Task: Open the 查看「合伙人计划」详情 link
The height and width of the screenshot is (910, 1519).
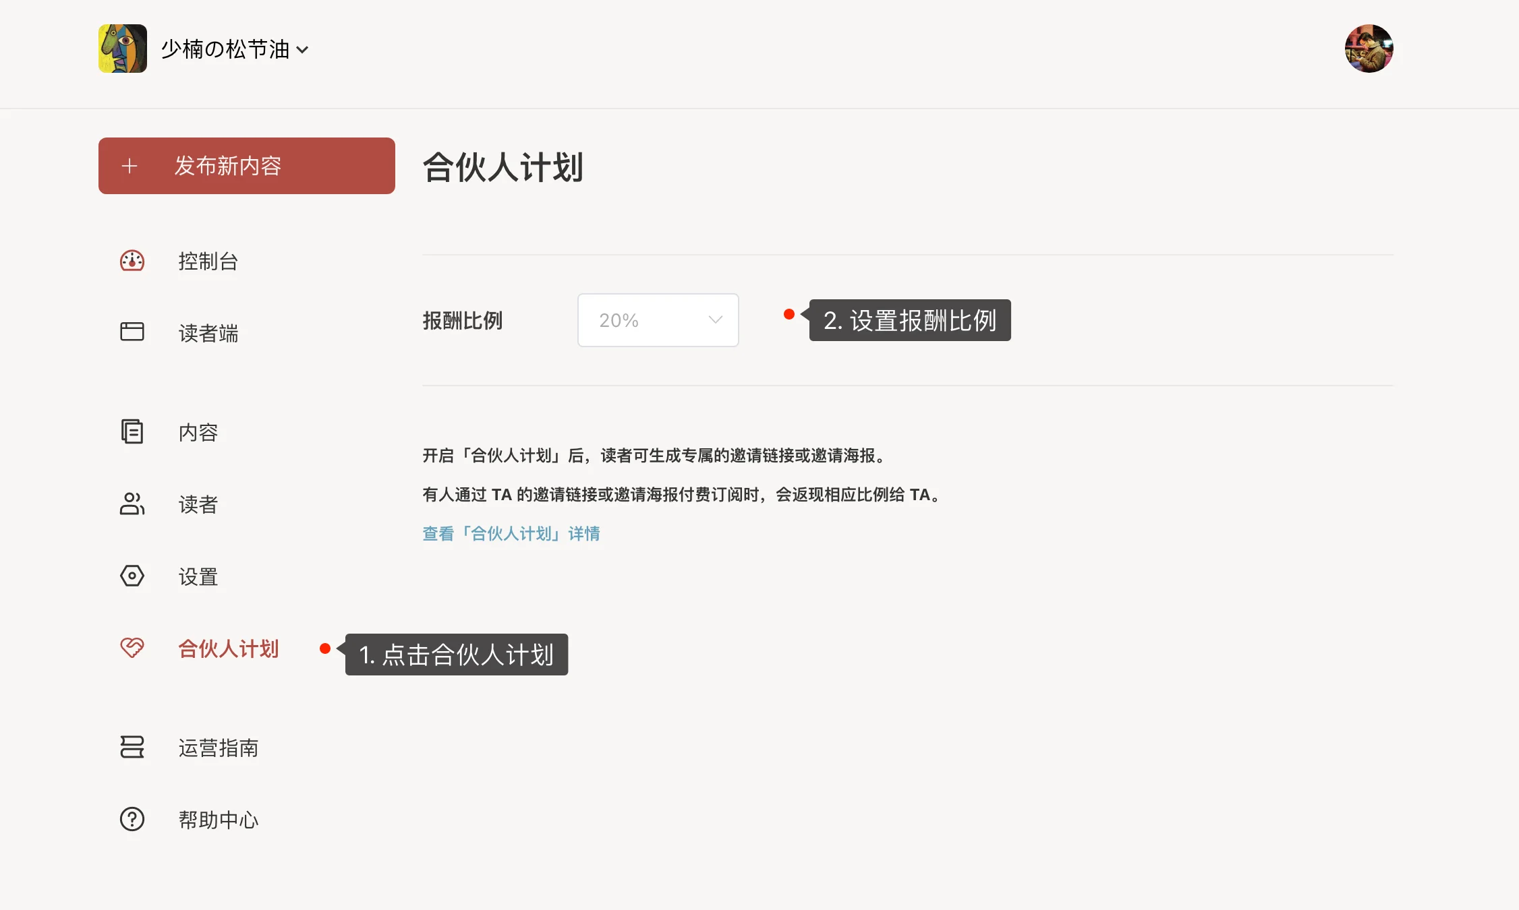Action: click(511, 534)
